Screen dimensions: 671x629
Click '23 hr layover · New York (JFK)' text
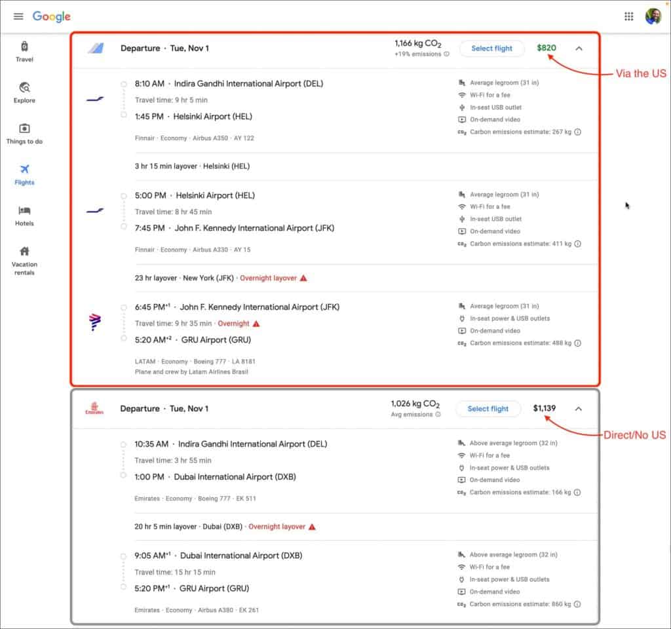click(184, 278)
